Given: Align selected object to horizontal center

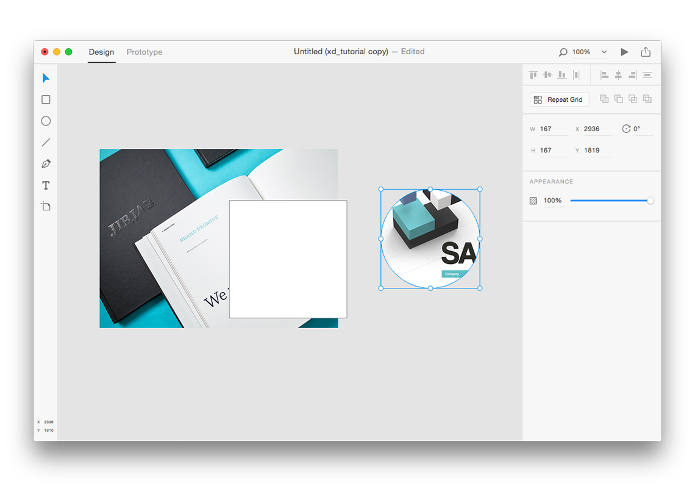Looking at the screenshot, I should tap(618, 74).
